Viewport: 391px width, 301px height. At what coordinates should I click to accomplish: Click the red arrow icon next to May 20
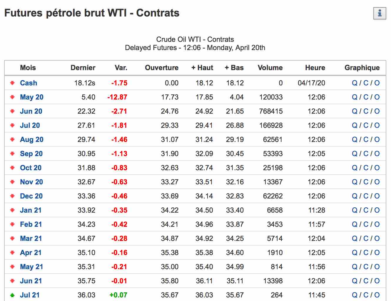12,97
